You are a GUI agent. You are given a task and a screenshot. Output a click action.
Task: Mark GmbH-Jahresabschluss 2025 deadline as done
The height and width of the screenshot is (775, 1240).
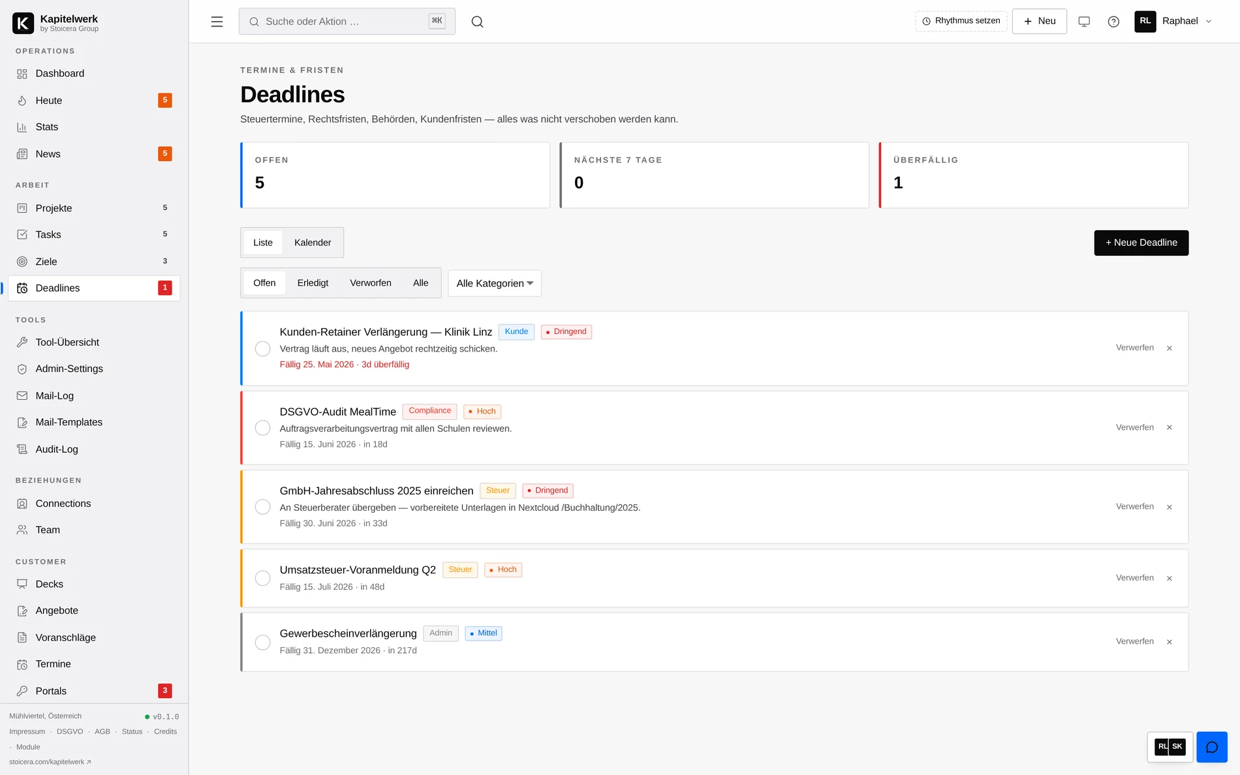tap(262, 507)
